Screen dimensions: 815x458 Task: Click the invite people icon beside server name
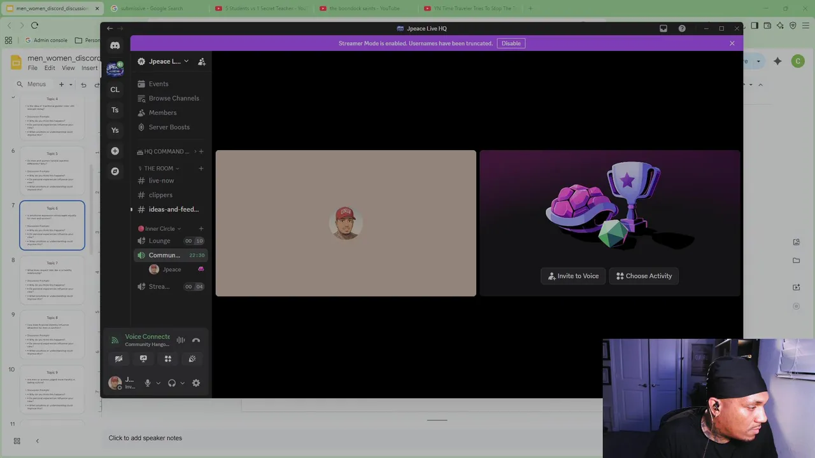[201, 61]
